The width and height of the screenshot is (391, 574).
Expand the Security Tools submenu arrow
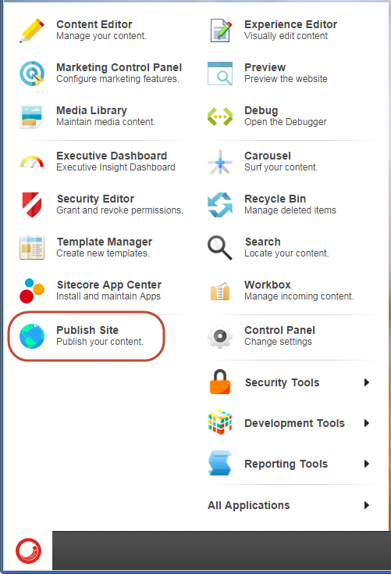click(367, 382)
